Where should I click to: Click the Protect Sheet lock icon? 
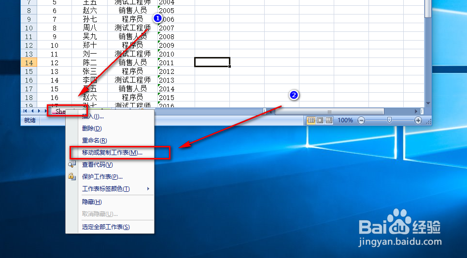(x=72, y=176)
